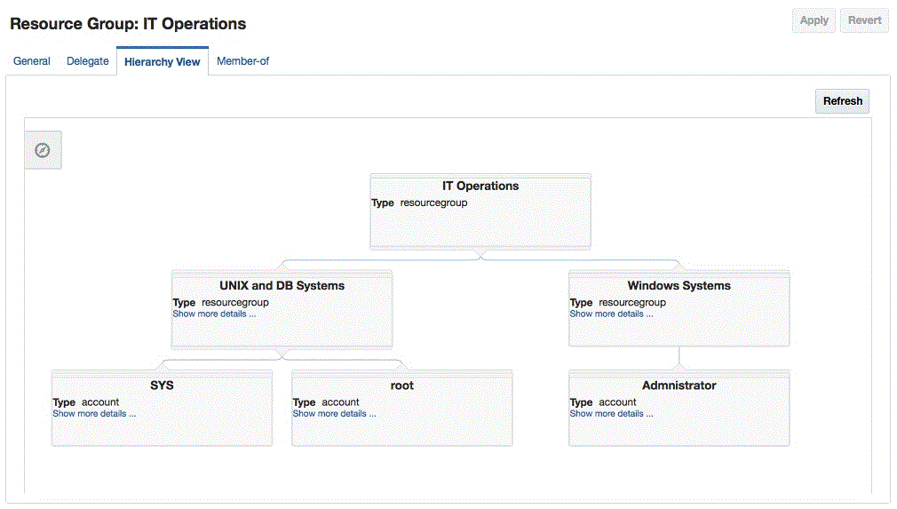The image size is (897, 509).
Task: Click the Refresh button
Action: pyautogui.click(x=843, y=101)
